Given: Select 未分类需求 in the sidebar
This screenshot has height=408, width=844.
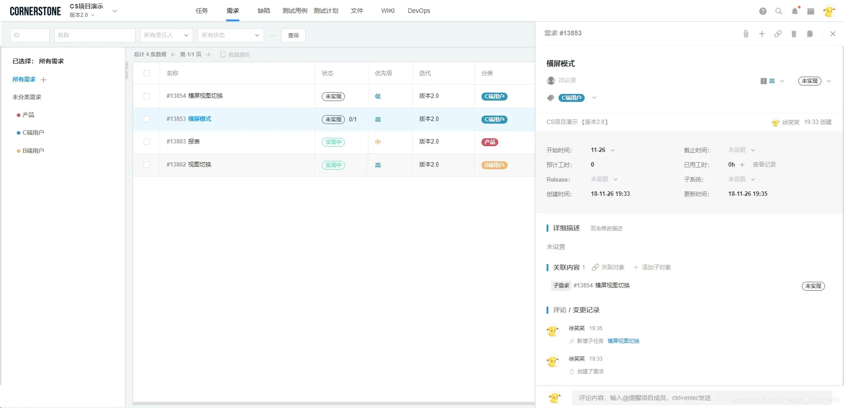Looking at the screenshot, I should [27, 97].
